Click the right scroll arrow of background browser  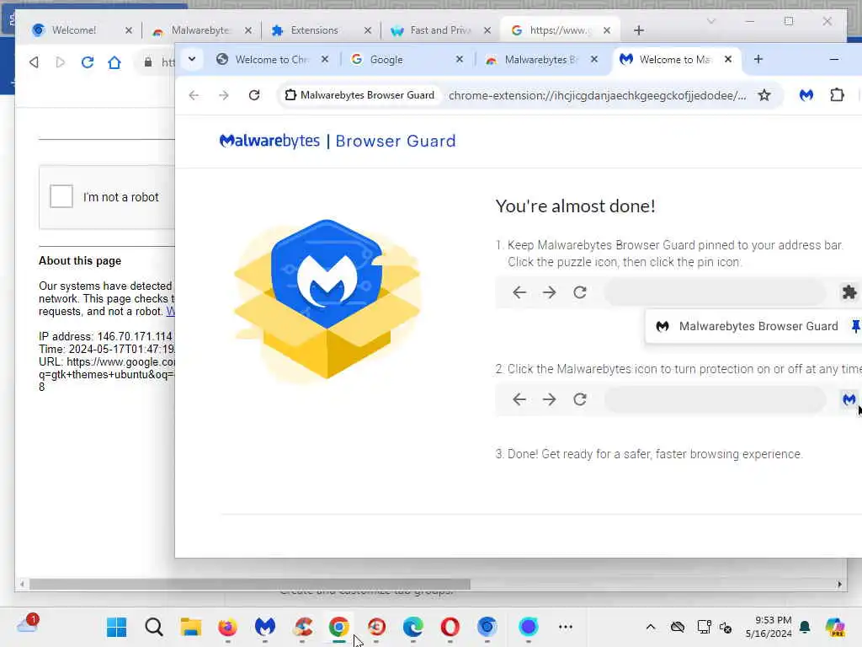point(839,585)
